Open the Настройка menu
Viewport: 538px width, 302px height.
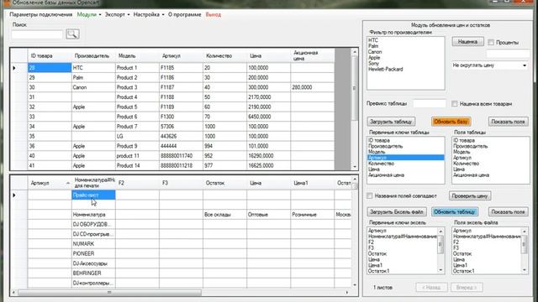tap(149, 15)
